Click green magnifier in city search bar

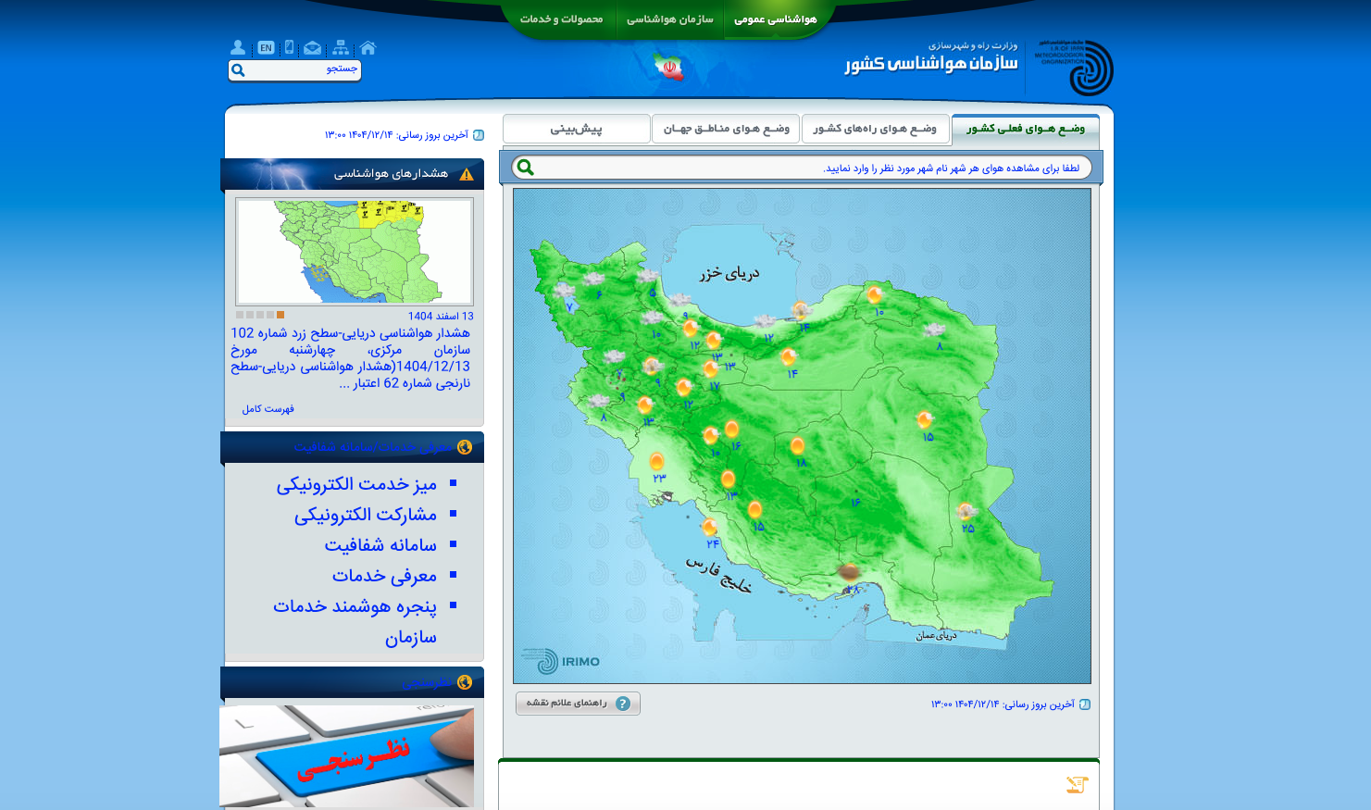click(x=526, y=168)
